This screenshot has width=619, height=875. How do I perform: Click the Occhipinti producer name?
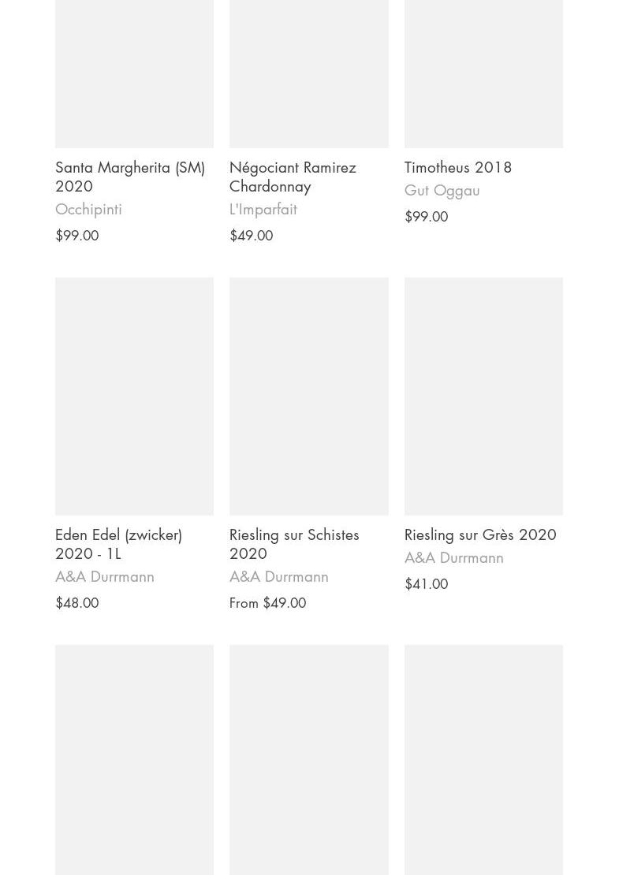click(88, 209)
